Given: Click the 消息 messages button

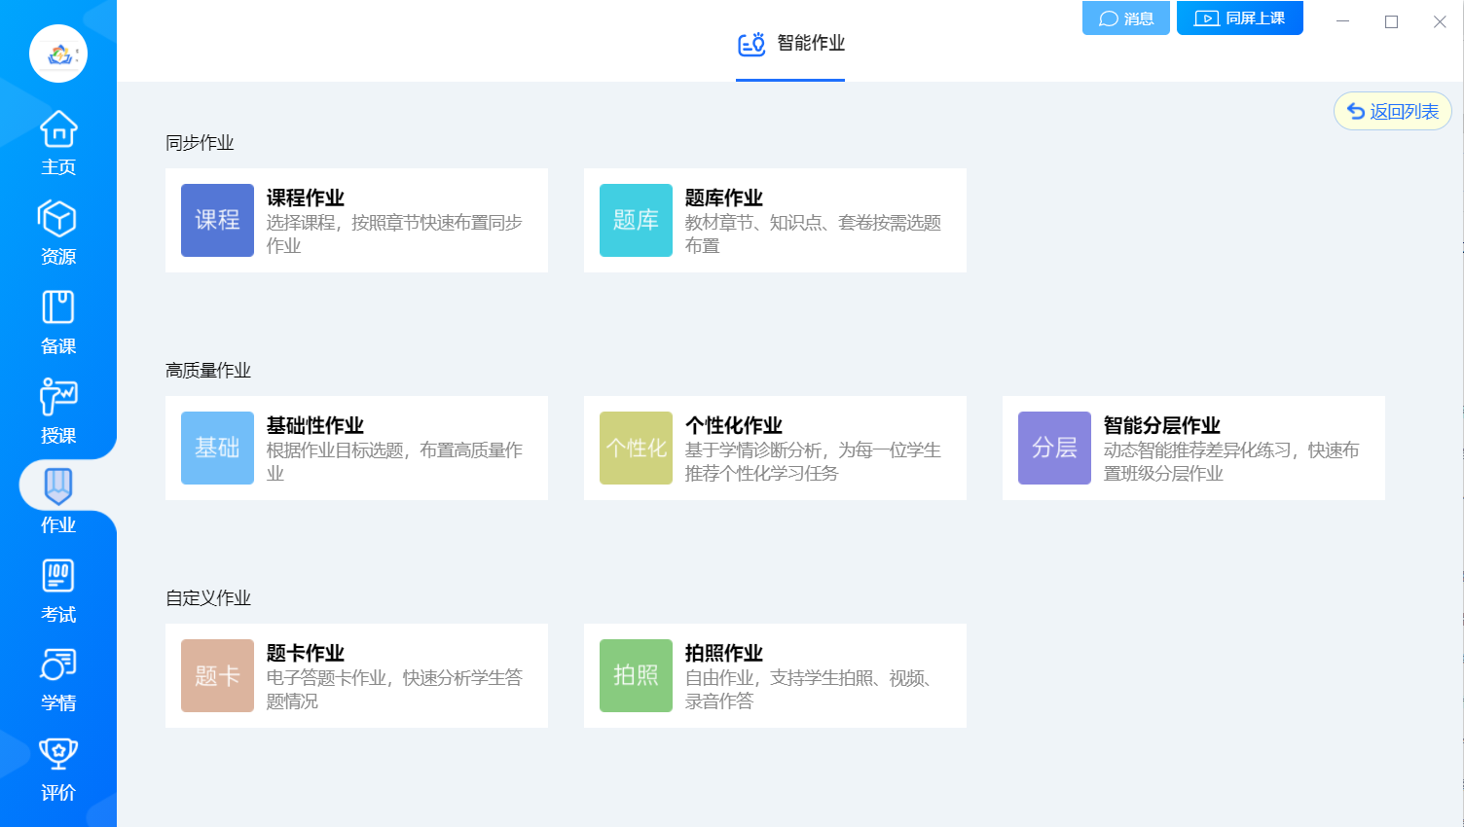Looking at the screenshot, I should (x=1125, y=18).
